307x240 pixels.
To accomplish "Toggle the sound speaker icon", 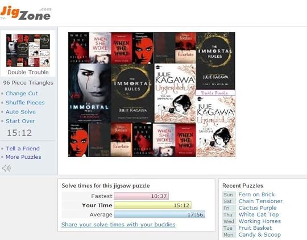I will tap(6, 168).
